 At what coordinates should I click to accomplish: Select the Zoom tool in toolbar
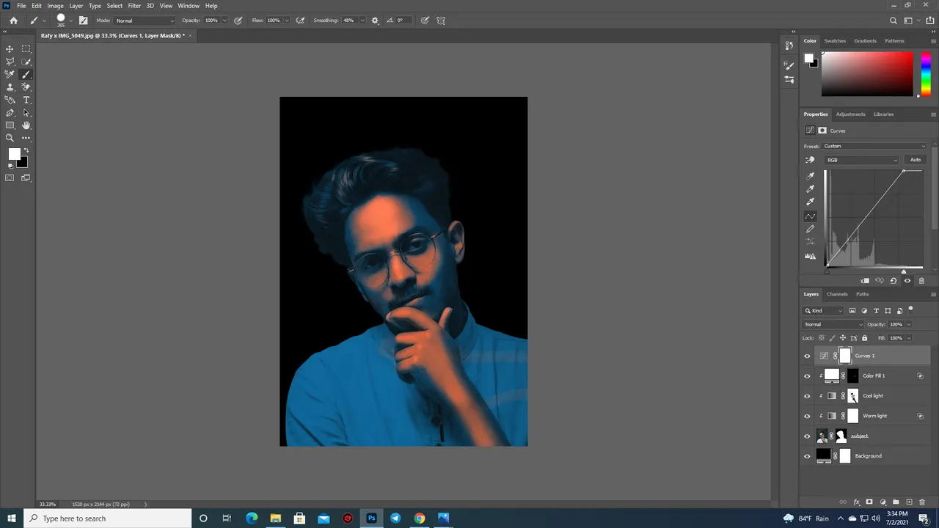coord(10,138)
